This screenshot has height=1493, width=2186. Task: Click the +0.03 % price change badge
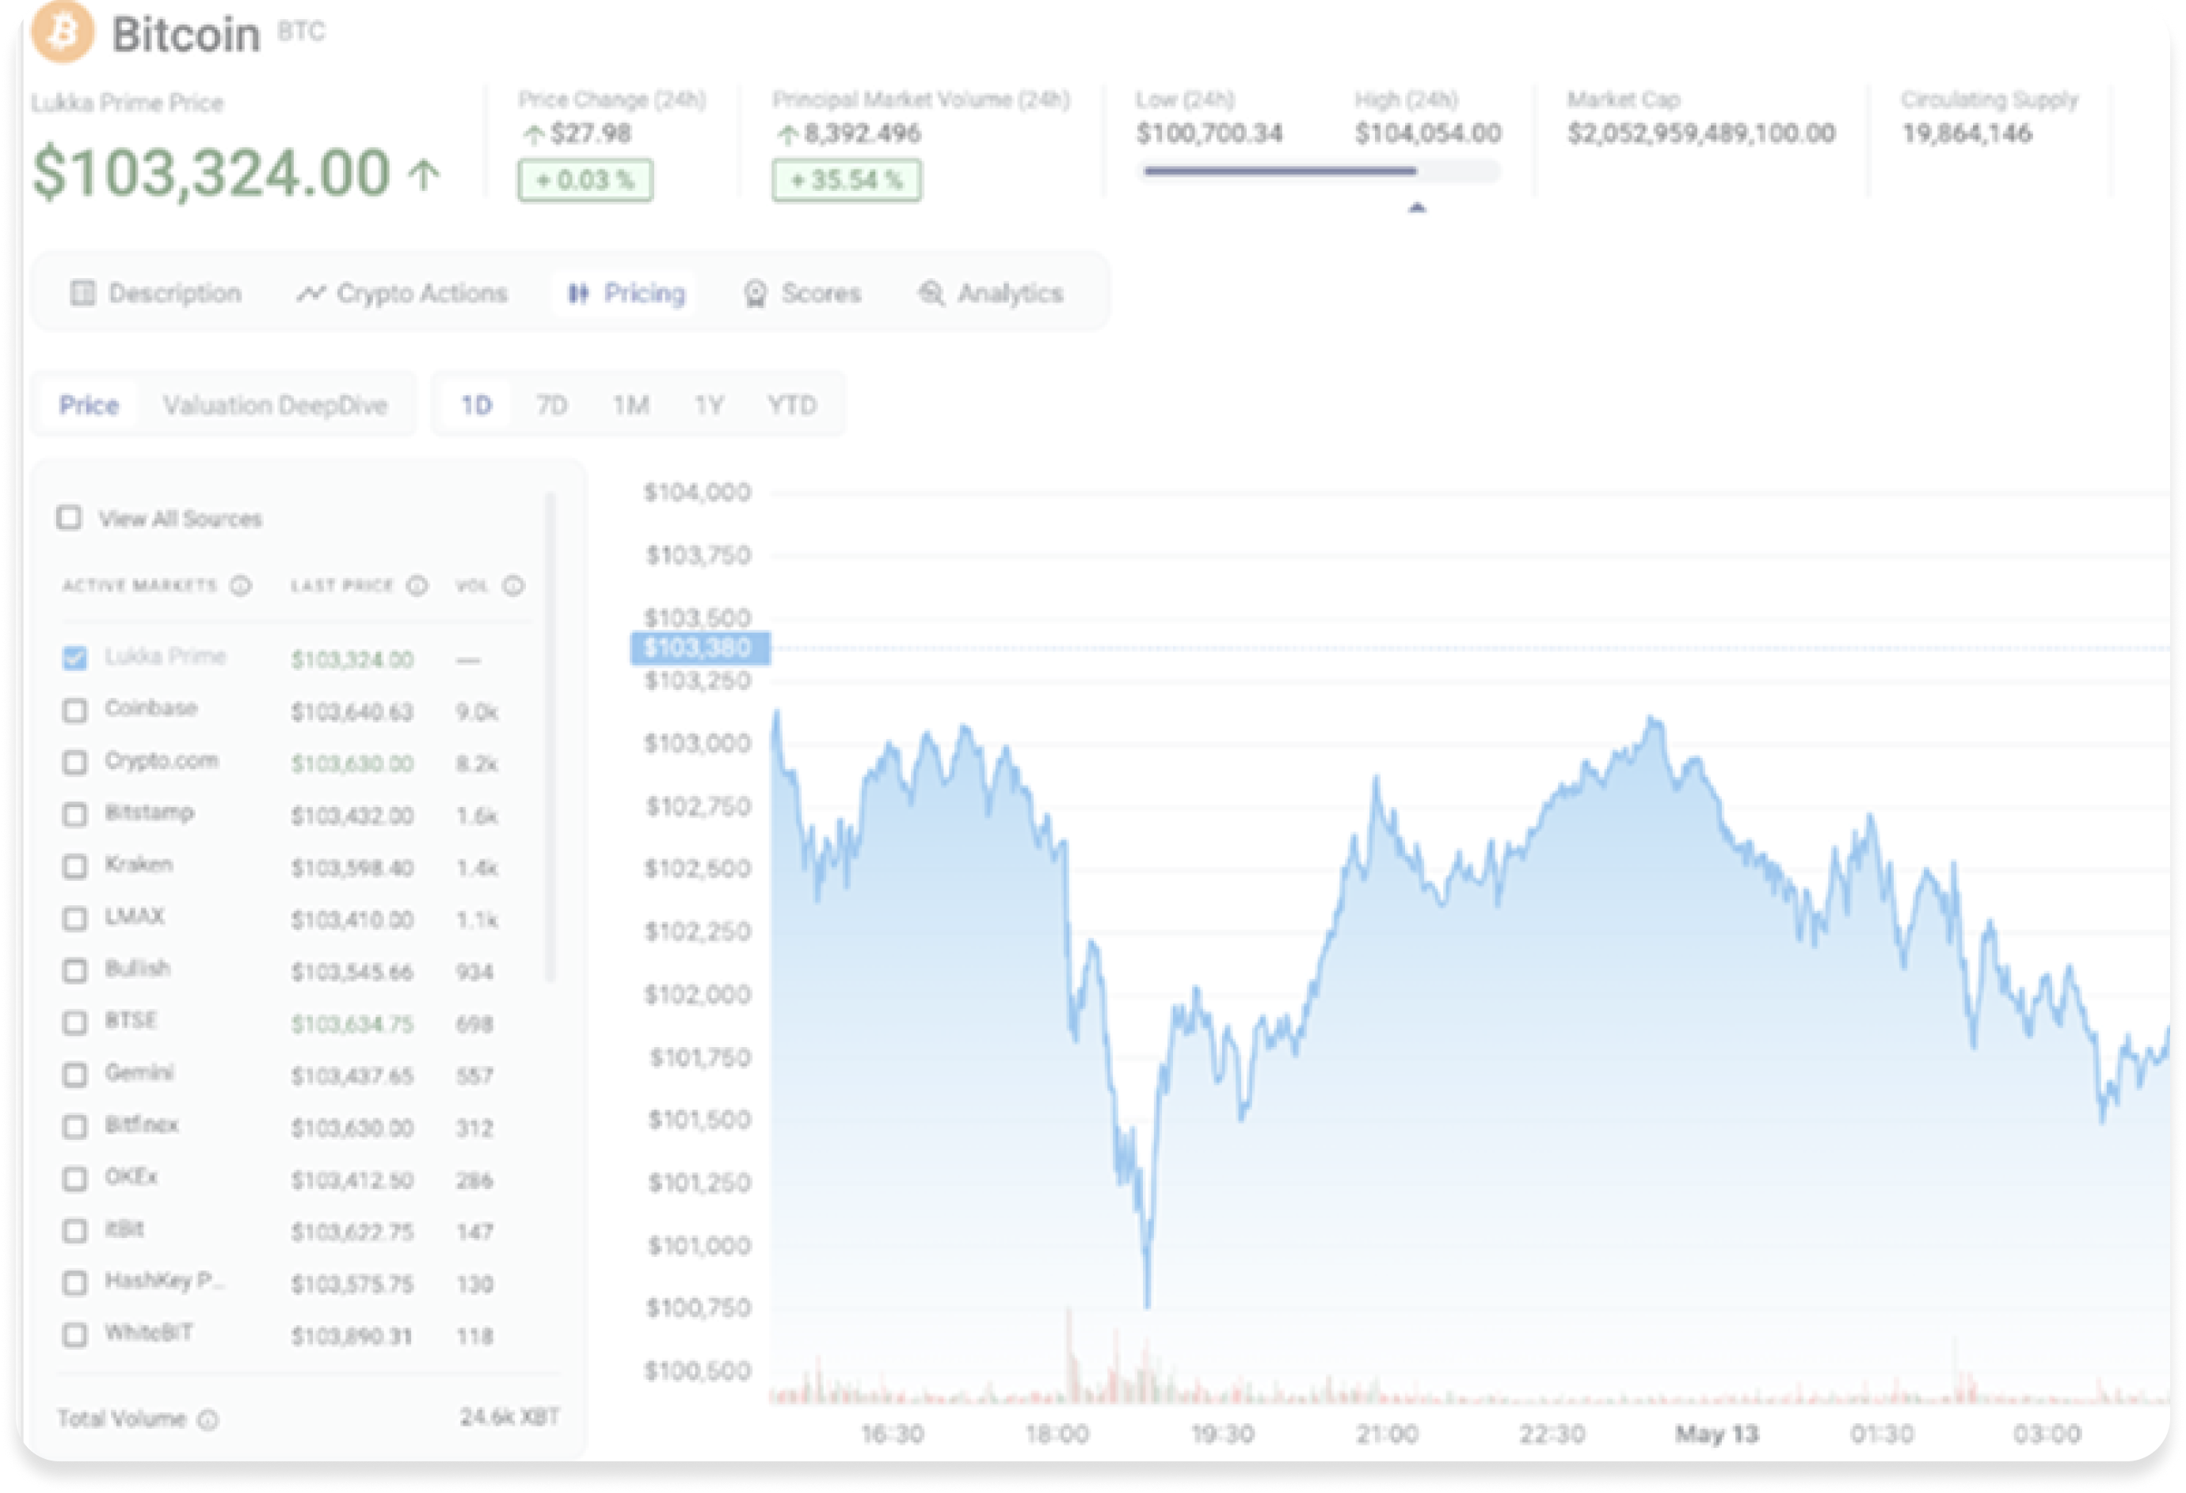tap(585, 181)
